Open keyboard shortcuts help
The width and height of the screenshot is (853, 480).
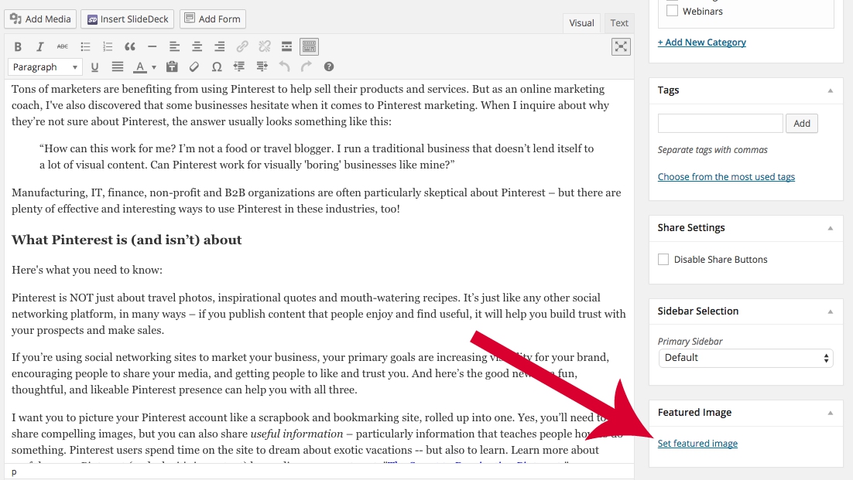(328, 66)
